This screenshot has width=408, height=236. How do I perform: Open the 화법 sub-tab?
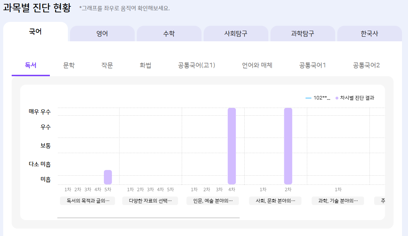pos(145,65)
